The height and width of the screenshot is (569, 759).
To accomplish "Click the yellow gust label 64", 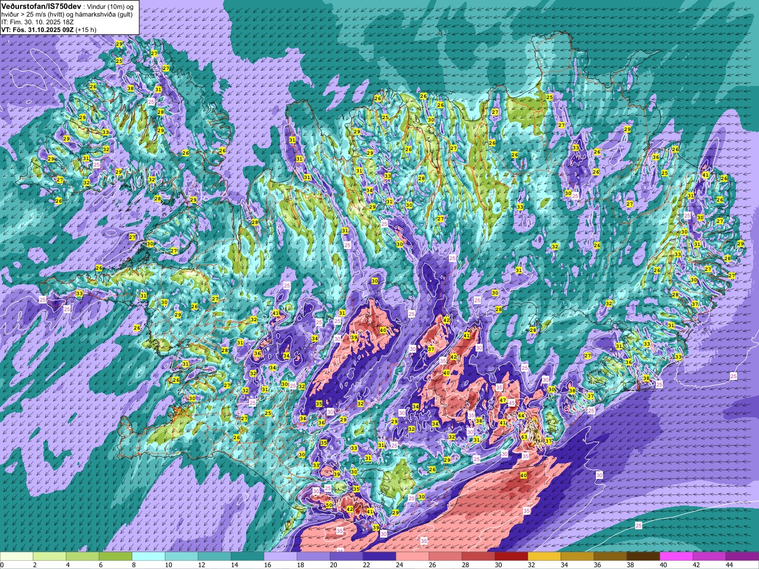I will point(521,416).
